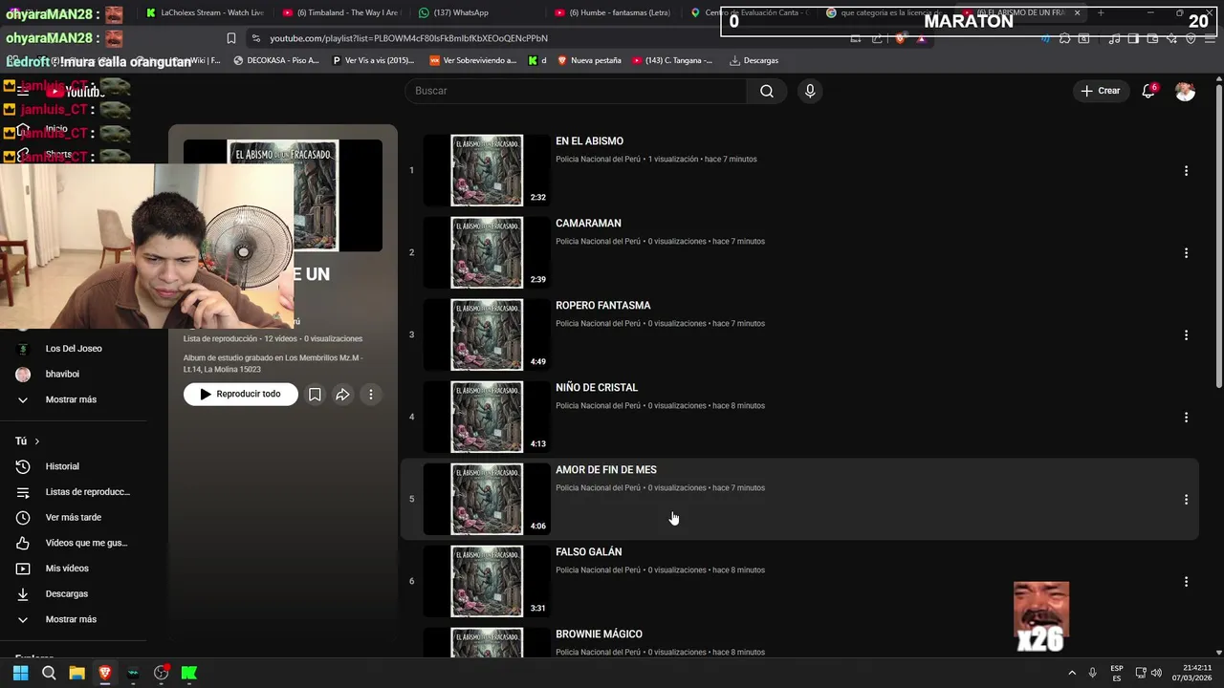1224x688 pixels.
Task: Open ROPERO FANTASMA video thumbnail
Action: coord(487,334)
